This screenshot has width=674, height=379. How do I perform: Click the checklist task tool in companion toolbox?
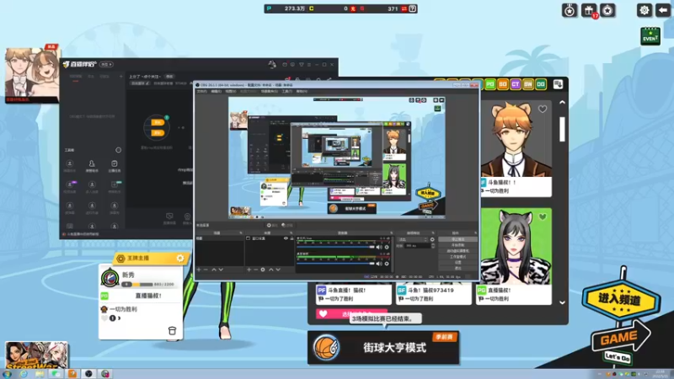(115, 163)
